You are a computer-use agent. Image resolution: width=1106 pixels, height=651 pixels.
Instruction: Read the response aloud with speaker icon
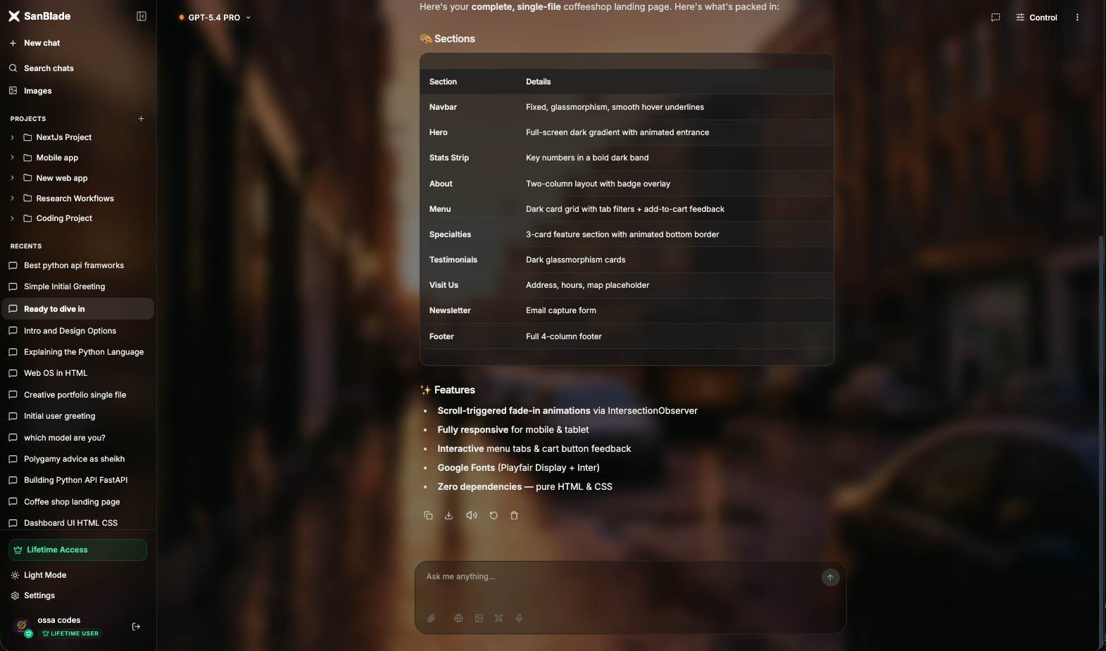[x=472, y=515]
